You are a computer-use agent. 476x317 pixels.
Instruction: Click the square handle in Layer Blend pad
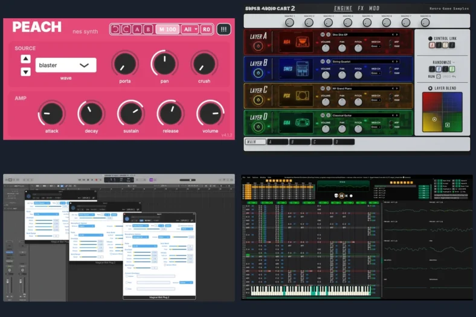[447, 125]
